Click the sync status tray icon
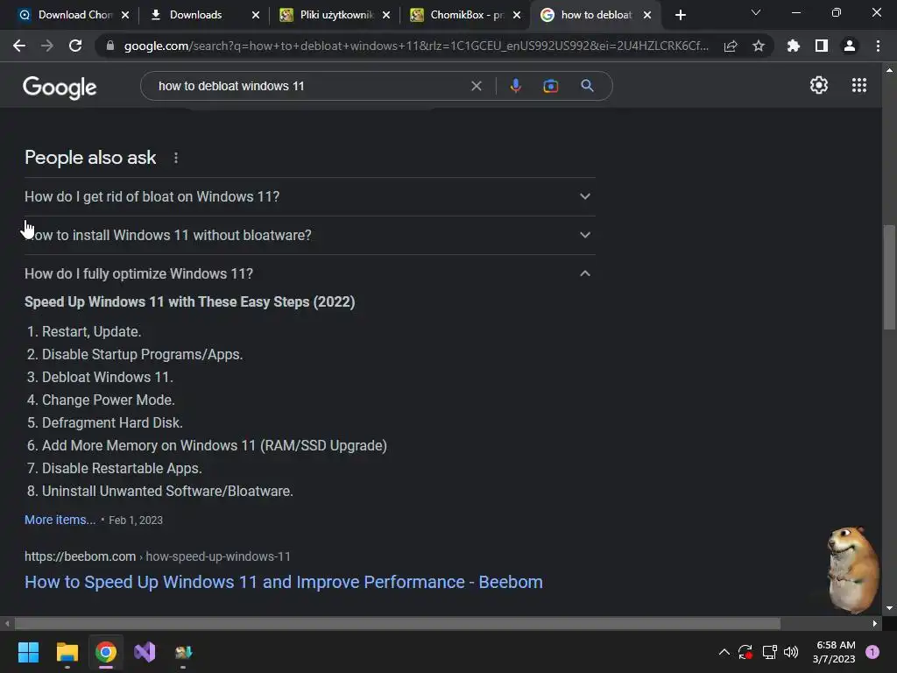Viewport: 897px width, 673px height. pyautogui.click(x=745, y=652)
